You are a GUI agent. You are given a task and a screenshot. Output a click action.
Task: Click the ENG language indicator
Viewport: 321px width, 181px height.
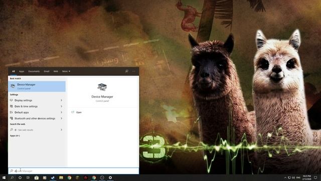point(298,177)
